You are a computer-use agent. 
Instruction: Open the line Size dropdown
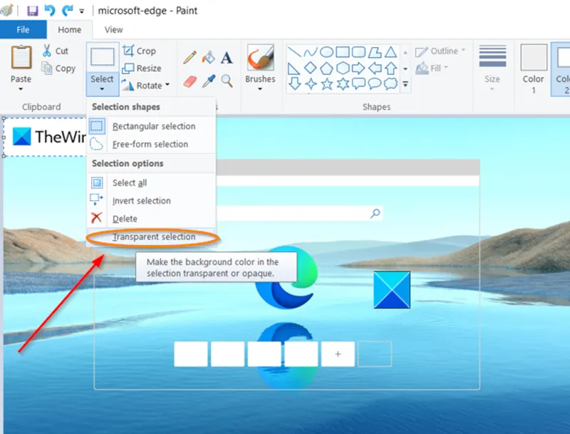[x=492, y=68]
